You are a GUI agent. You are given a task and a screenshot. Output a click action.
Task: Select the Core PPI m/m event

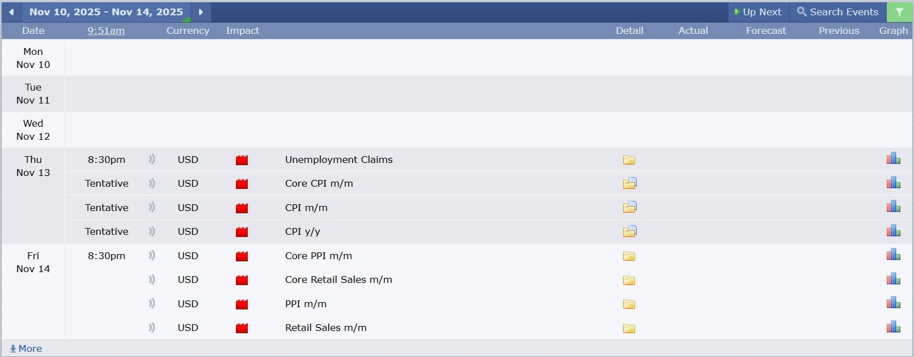(x=318, y=256)
